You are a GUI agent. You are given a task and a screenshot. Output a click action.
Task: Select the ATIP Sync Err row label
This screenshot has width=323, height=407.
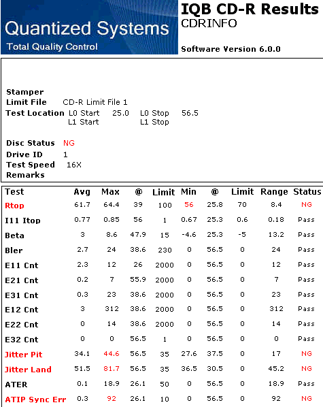[x=35, y=400]
